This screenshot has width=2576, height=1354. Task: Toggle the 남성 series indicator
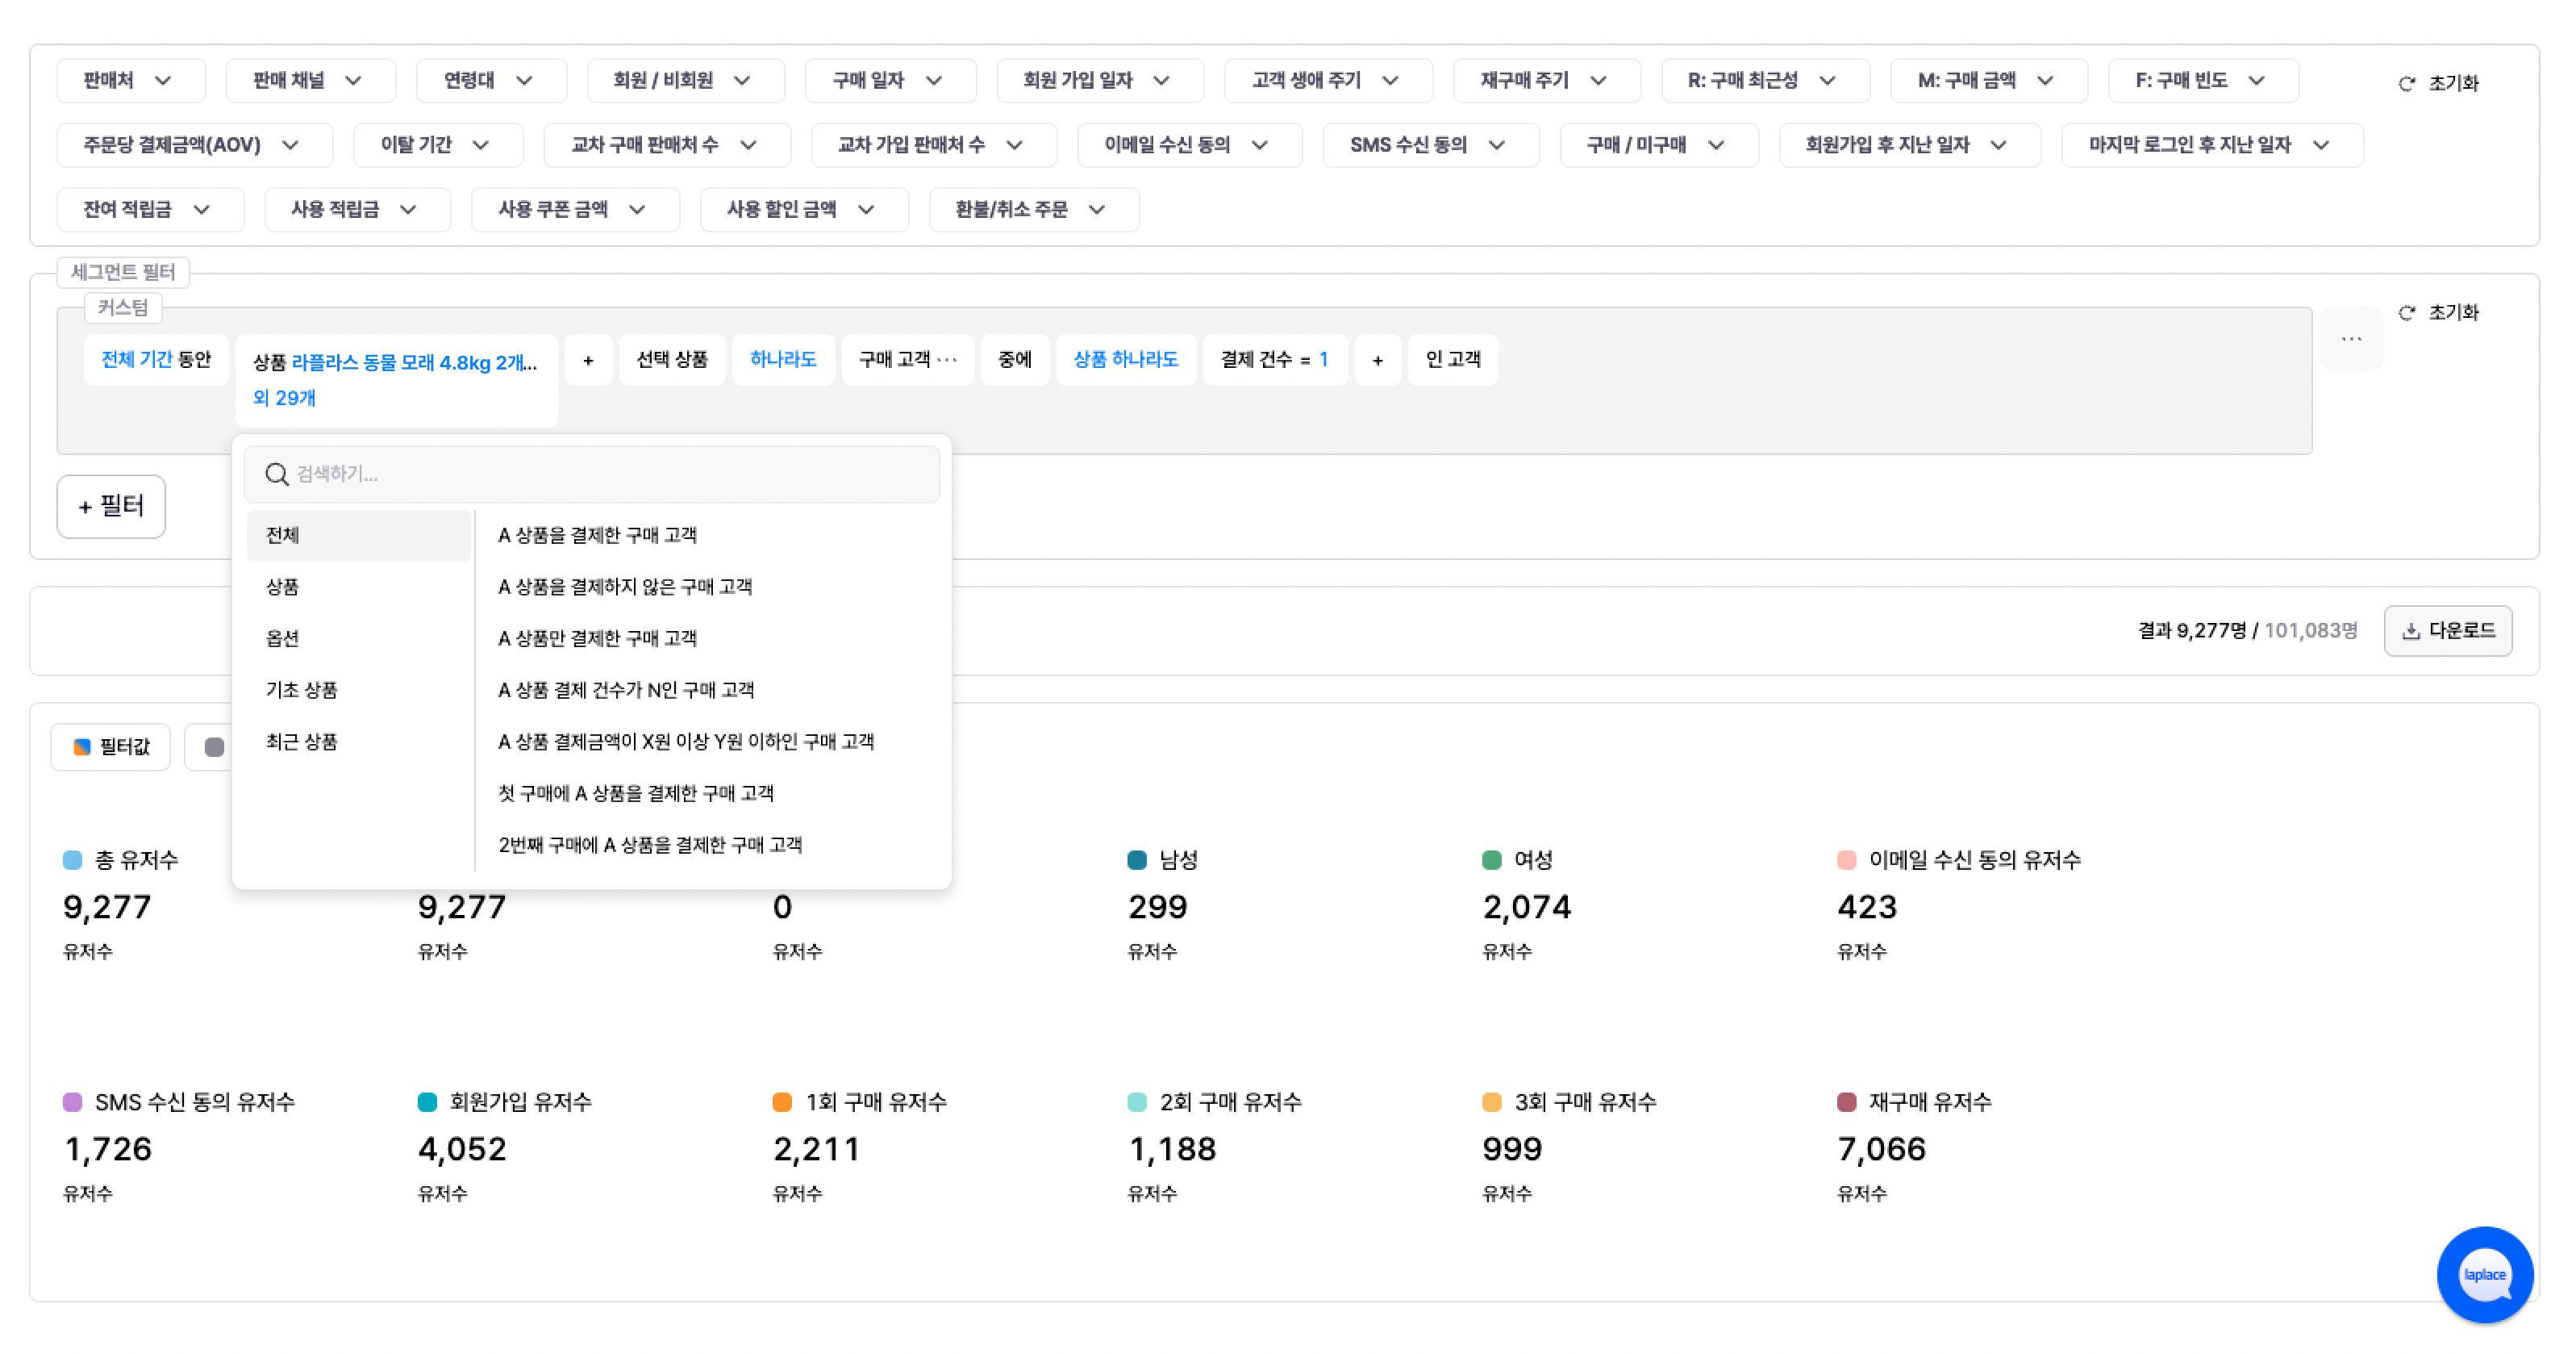click(1136, 859)
